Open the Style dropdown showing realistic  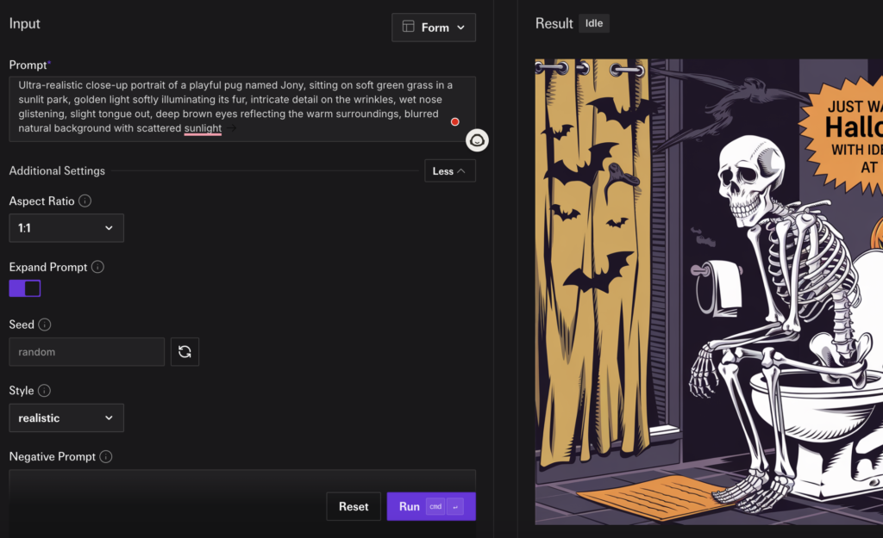coord(66,418)
